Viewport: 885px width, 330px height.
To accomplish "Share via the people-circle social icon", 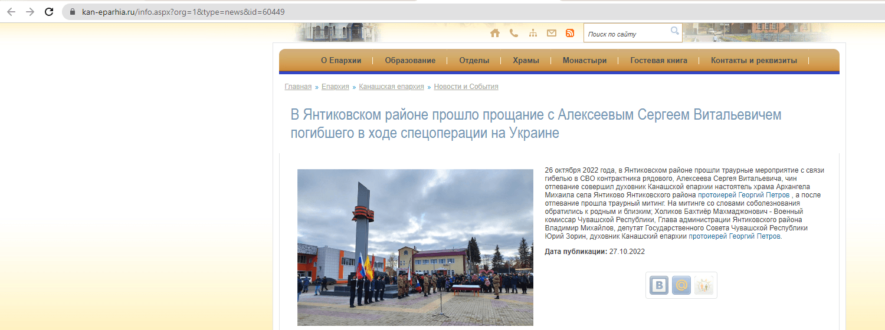I will point(704,285).
